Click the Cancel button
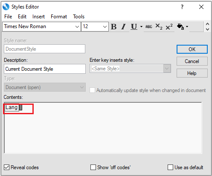 point(192,61)
